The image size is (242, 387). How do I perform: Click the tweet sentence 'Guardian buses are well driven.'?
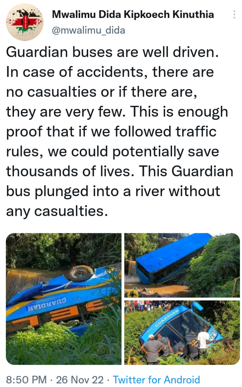click(x=112, y=52)
